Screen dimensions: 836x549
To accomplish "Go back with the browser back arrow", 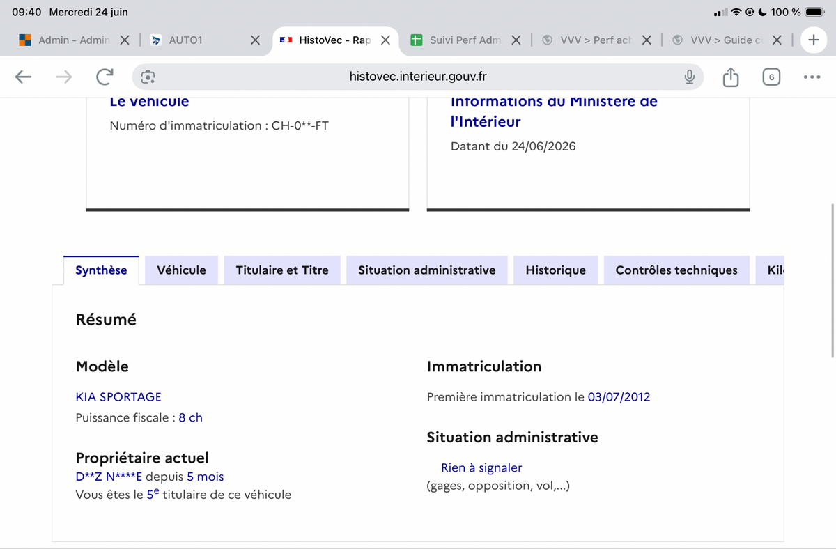I will 23,77.
